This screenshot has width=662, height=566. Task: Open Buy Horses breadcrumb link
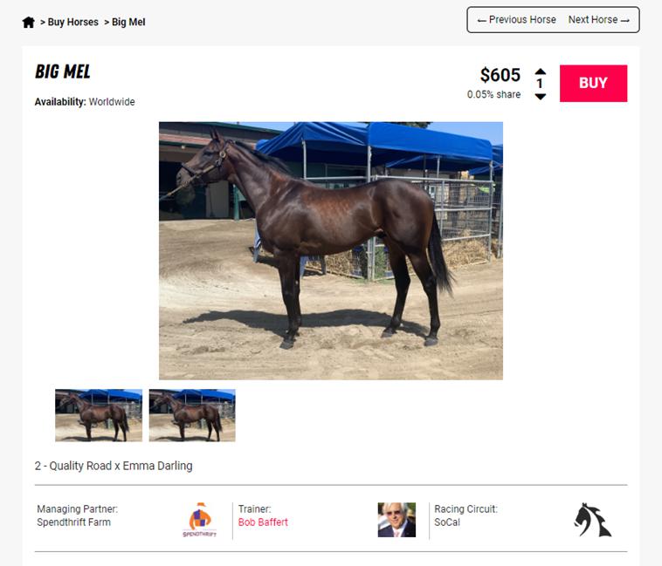pos(72,22)
